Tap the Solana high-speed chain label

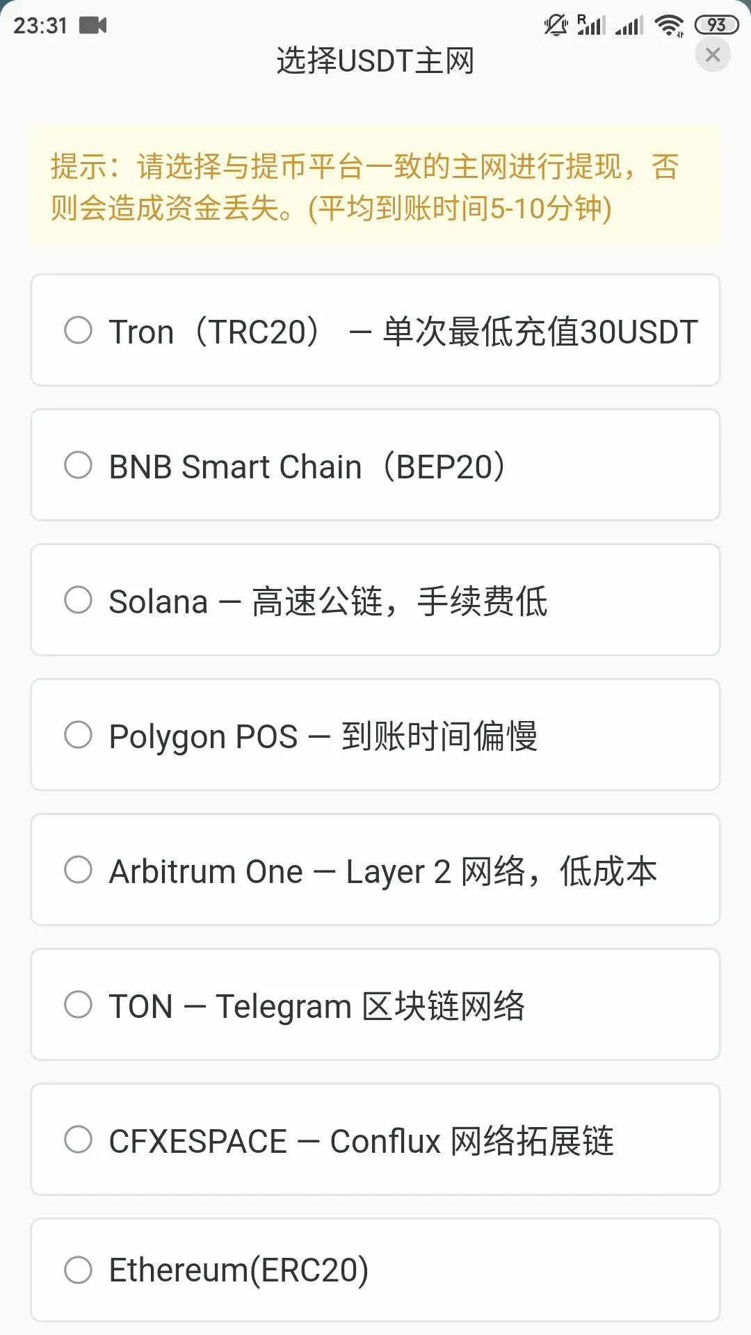[x=328, y=601]
